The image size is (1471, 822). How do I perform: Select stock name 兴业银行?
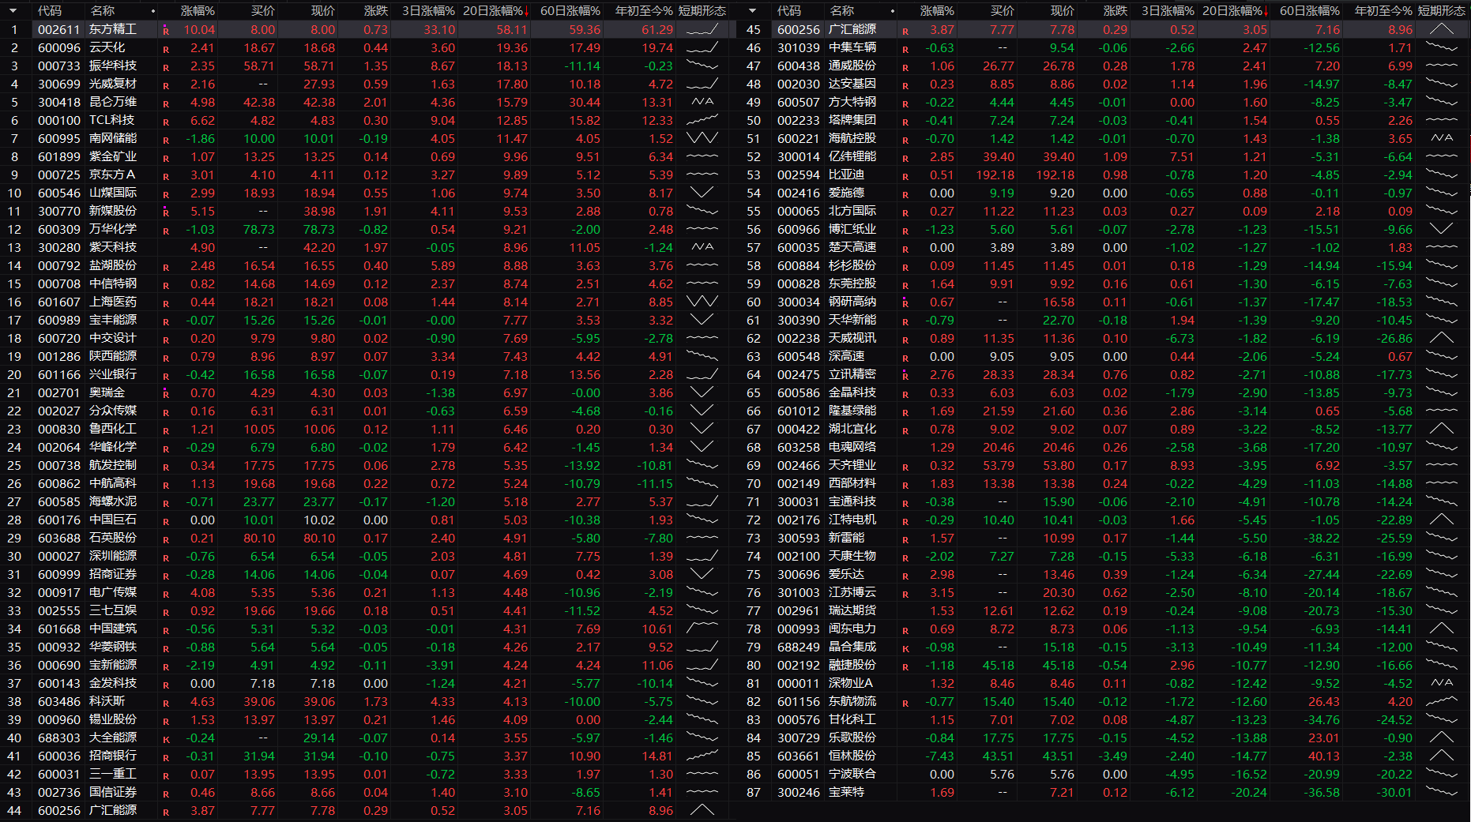pos(113,374)
